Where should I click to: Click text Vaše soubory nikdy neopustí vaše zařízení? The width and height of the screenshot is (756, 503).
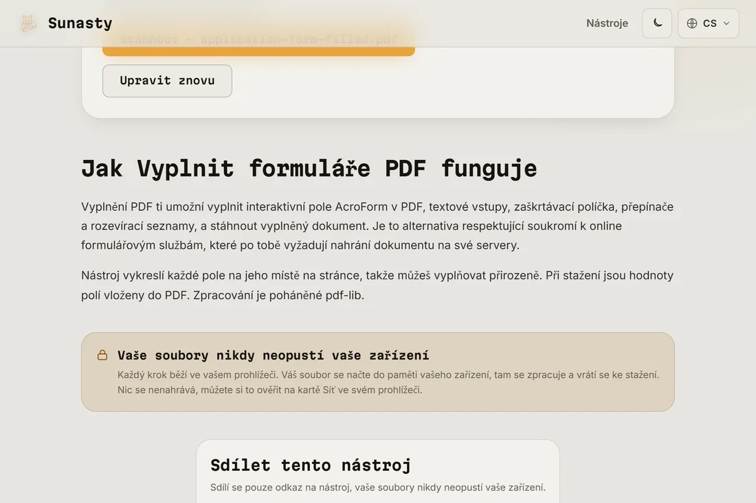tap(273, 355)
